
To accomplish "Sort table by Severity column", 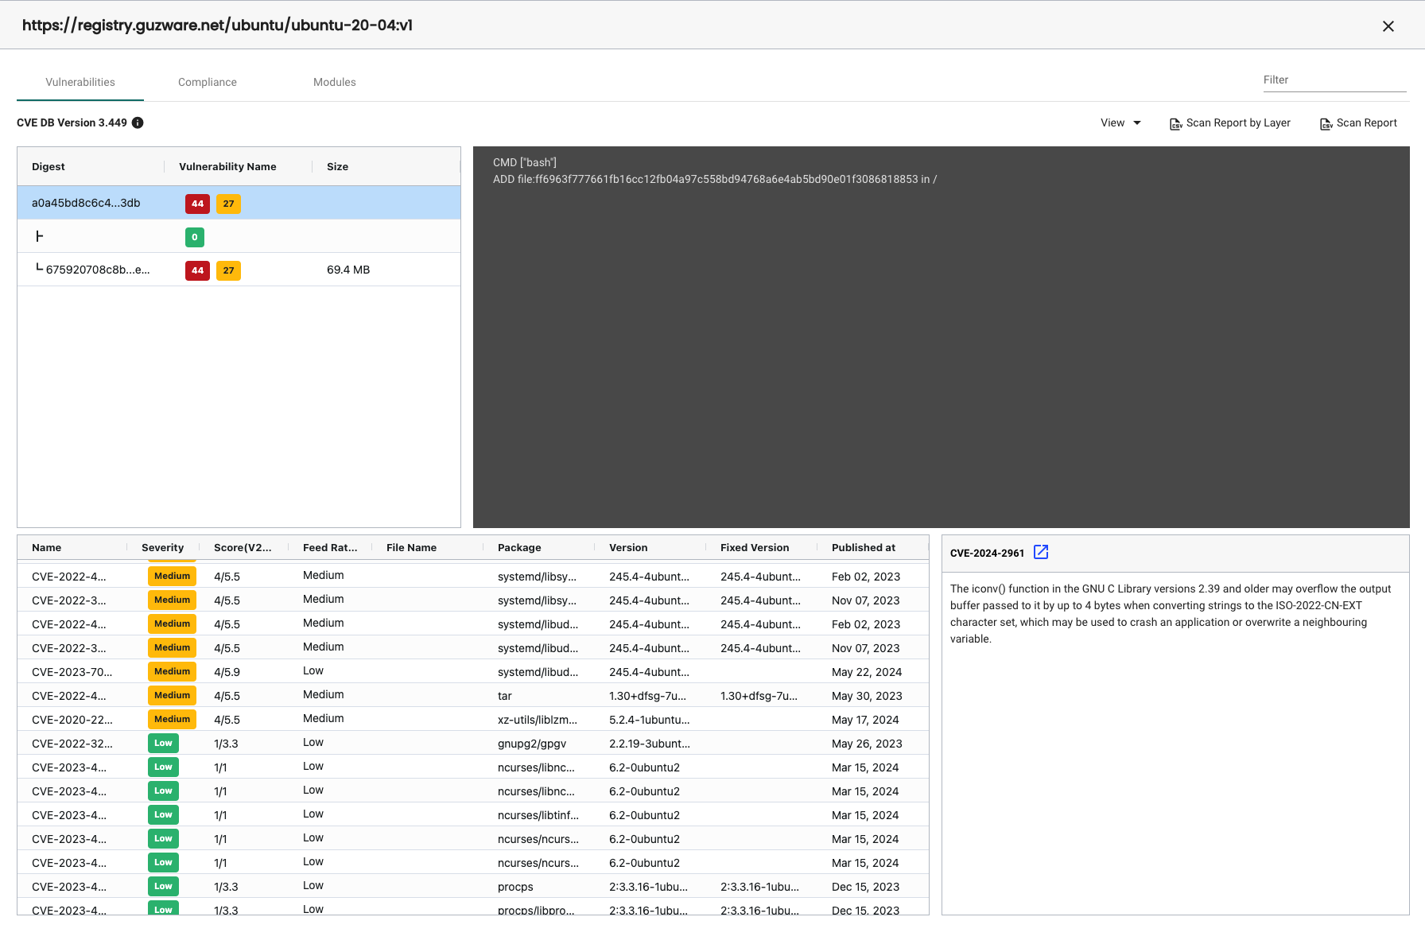I will pyautogui.click(x=162, y=547).
